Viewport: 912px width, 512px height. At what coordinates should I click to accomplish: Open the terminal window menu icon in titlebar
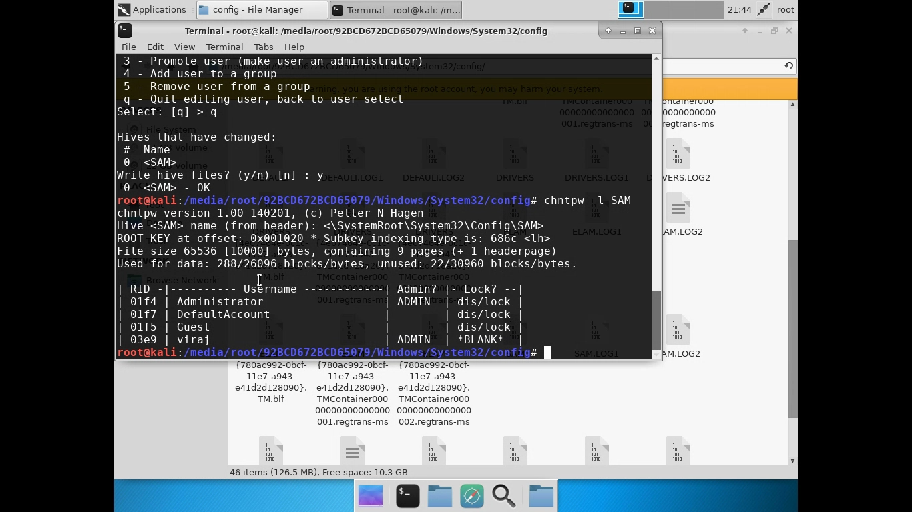[x=124, y=31]
